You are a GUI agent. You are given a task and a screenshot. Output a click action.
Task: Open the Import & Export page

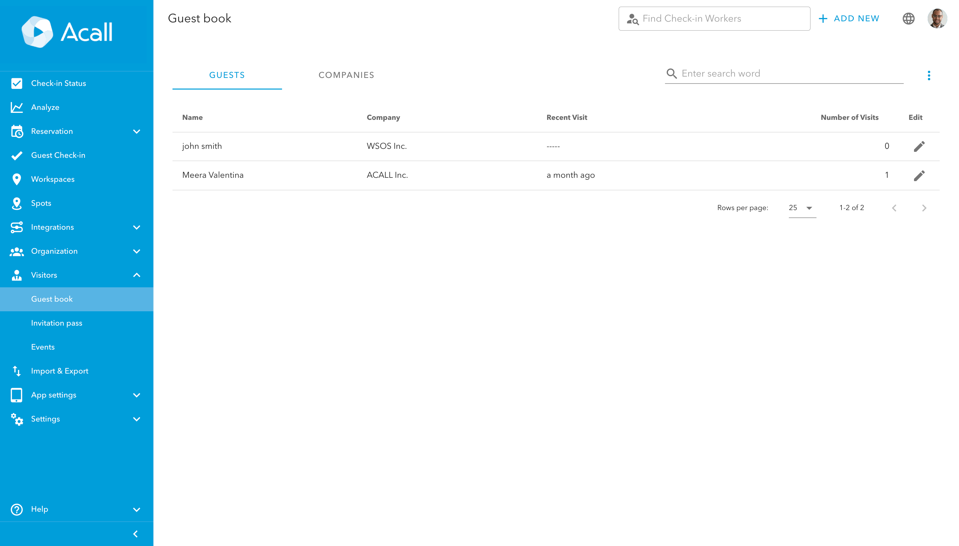[x=77, y=371]
